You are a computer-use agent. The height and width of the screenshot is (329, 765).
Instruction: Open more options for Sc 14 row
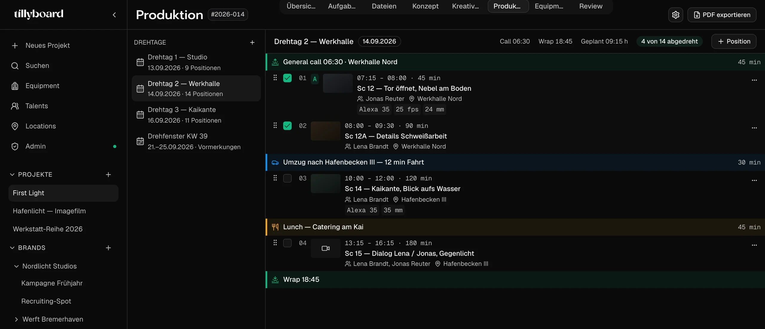tap(754, 180)
